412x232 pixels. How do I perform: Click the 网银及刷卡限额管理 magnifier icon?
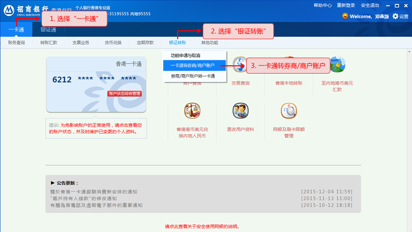coord(288,111)
